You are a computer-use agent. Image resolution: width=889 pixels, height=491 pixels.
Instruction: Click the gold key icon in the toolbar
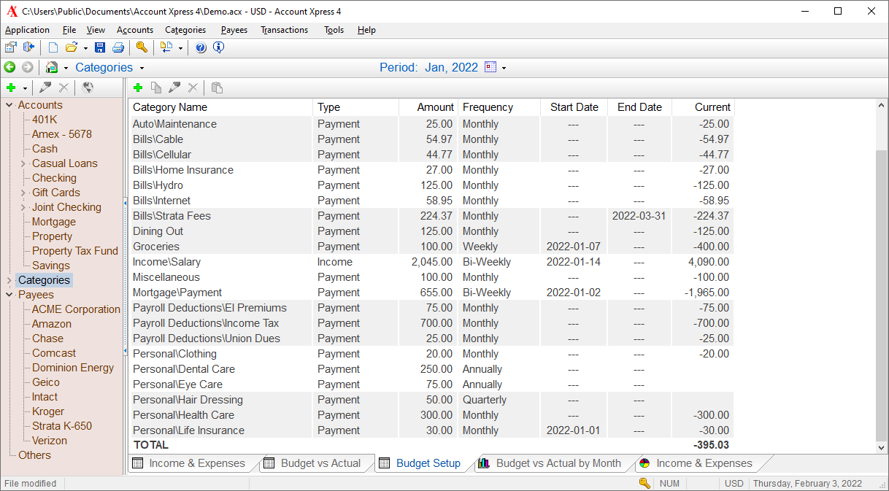point(142,47)
